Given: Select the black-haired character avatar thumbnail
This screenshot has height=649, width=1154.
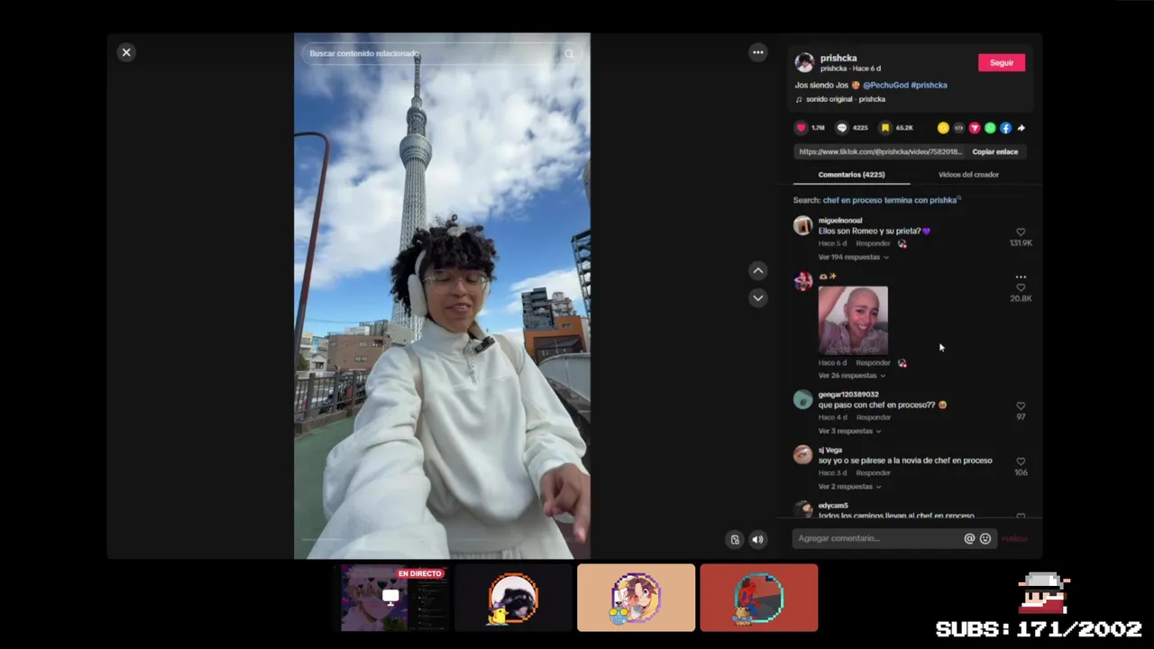Looking at the screenshot, I should click(x=513, y=598).
